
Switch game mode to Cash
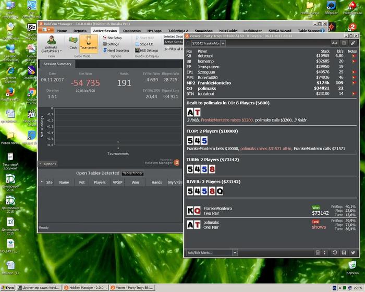[73, 43]
